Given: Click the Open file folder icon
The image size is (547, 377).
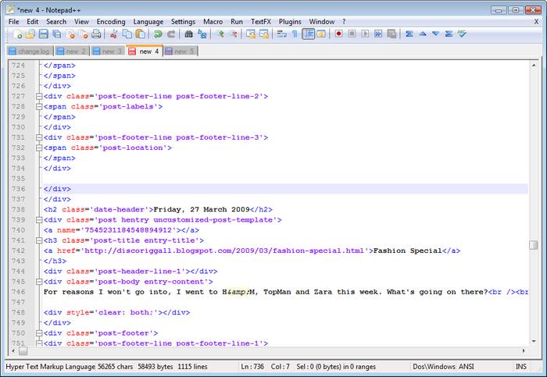Looking at the screenshot, I should tap(30, 34).
